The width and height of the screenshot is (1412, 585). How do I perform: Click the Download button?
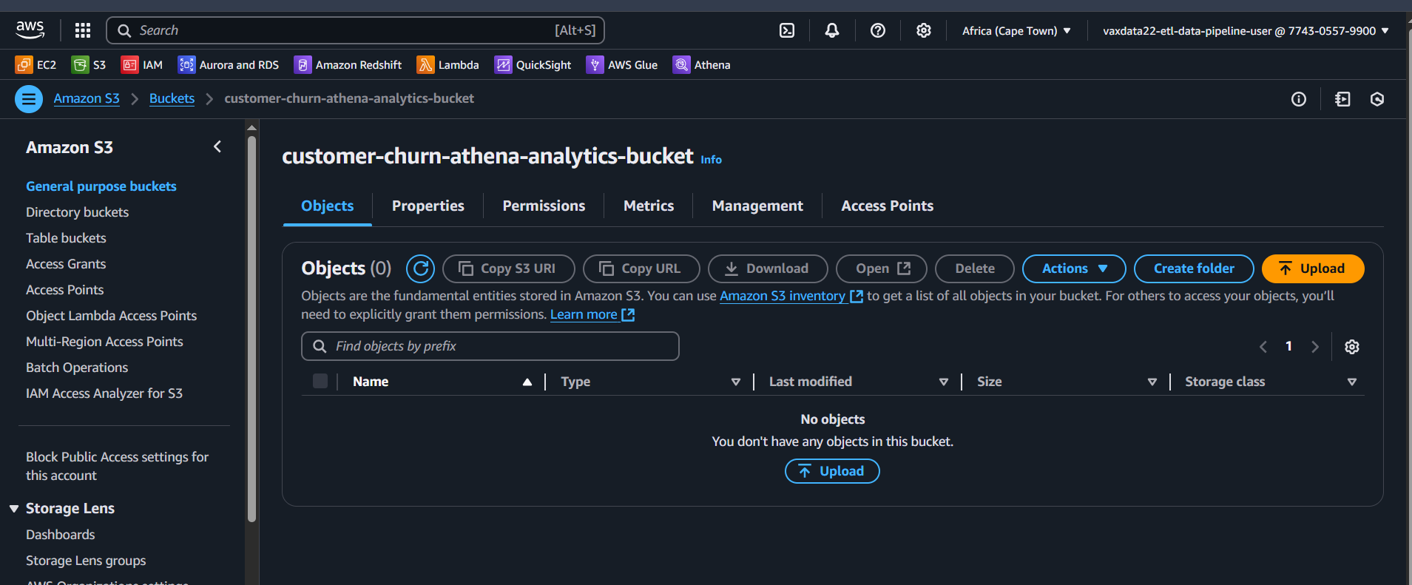(768, 268)
